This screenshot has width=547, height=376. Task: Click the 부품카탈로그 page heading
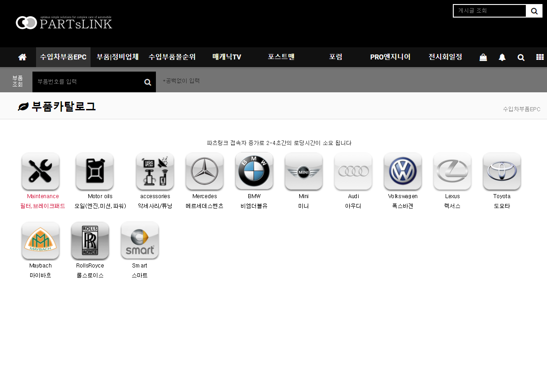pyautogui.click(x=64, y=107)
